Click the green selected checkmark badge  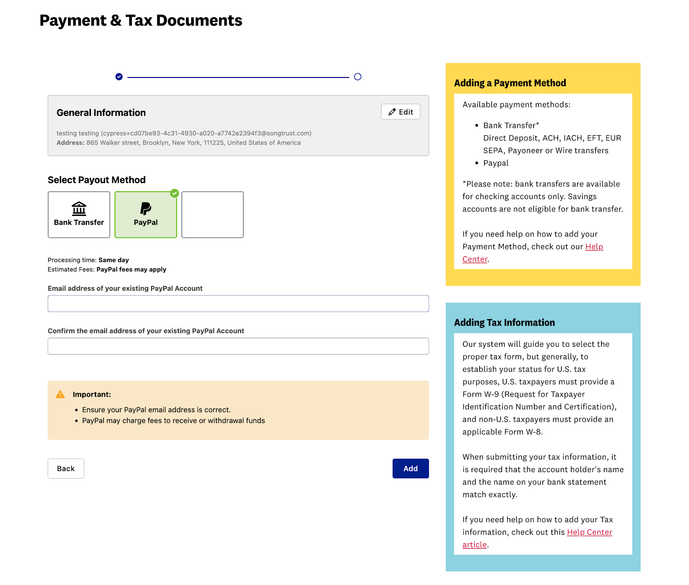click(174, 193)
